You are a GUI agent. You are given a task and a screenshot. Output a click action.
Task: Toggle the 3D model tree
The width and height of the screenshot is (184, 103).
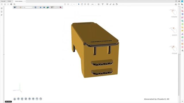(35, 7)
